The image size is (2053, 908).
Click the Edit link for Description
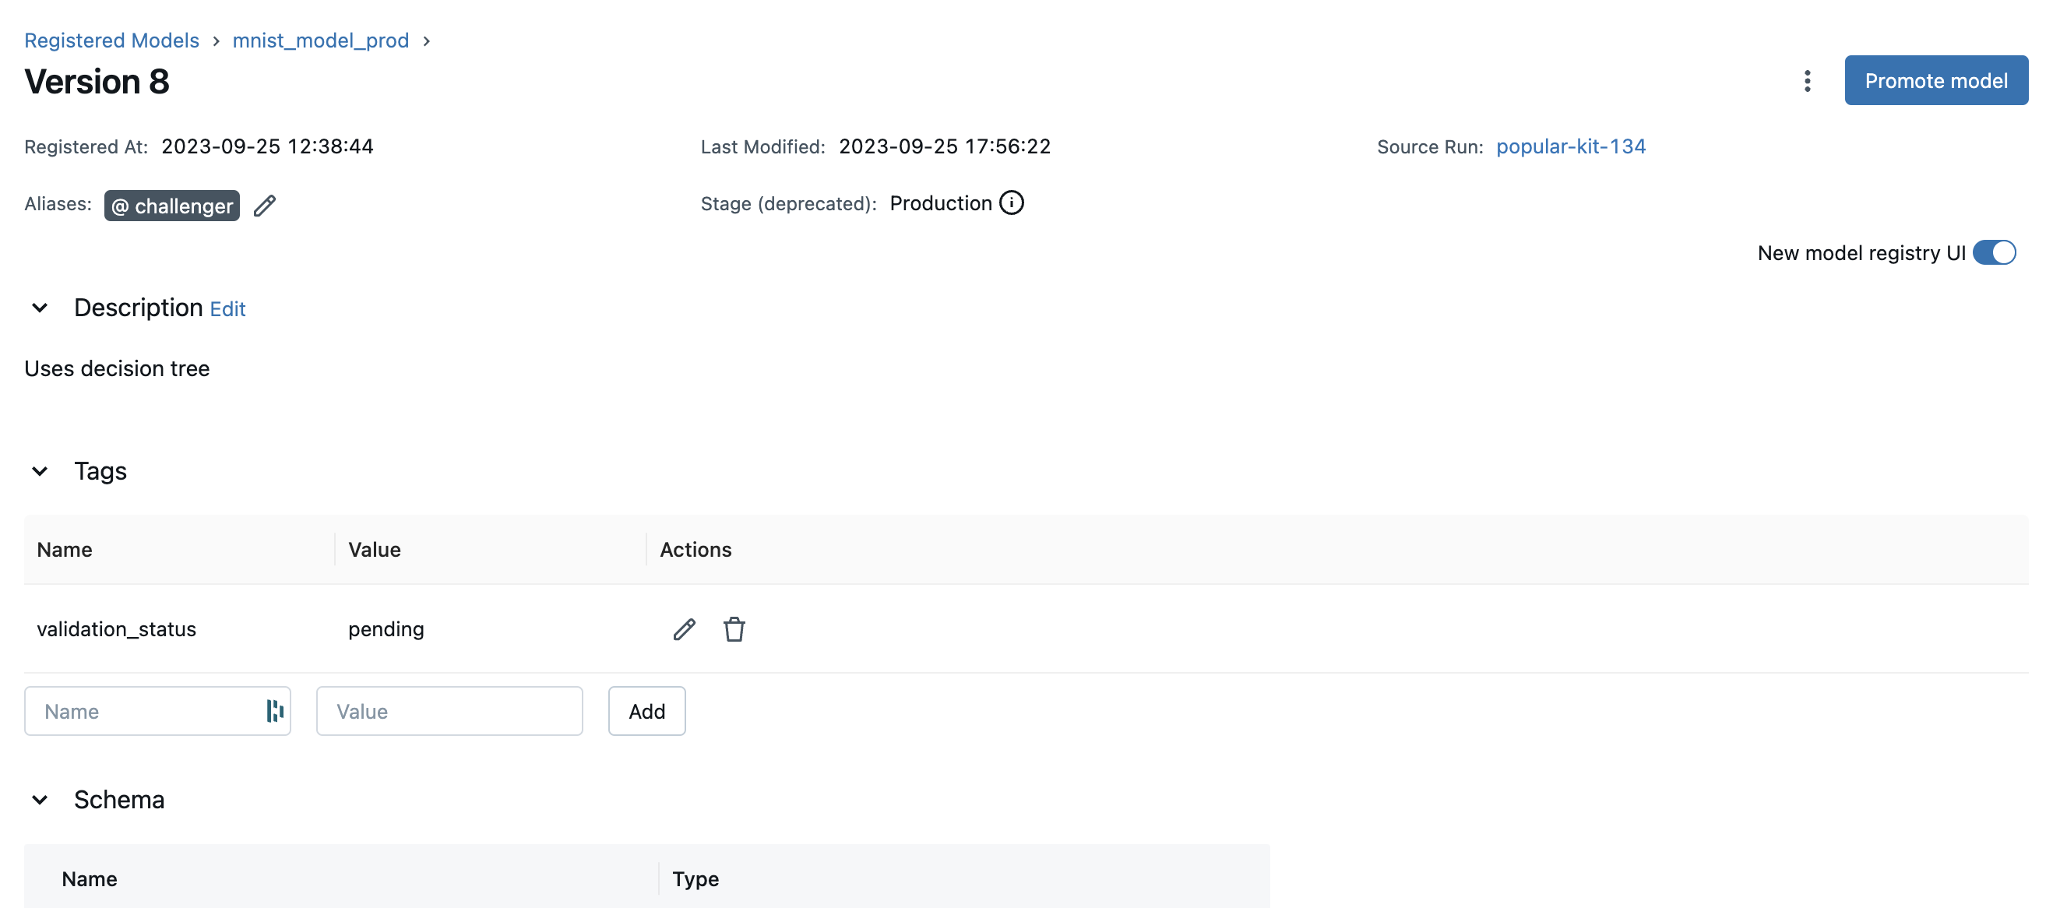[227, 308]
